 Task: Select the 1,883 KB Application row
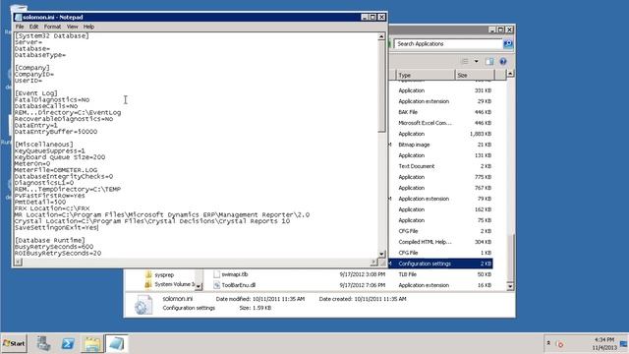[x=440, y=134]
